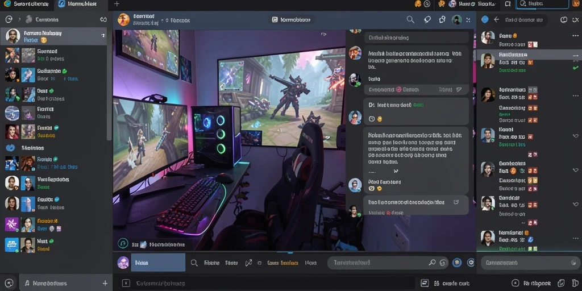Click the plus icon at left sidebar bottom
Screen dimensions: 582x291
point(105,283)
